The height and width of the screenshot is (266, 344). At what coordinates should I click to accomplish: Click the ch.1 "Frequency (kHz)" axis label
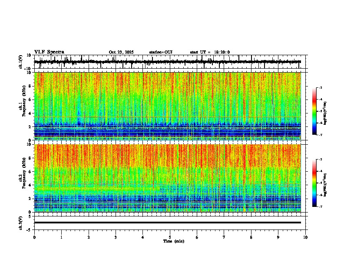24,101
